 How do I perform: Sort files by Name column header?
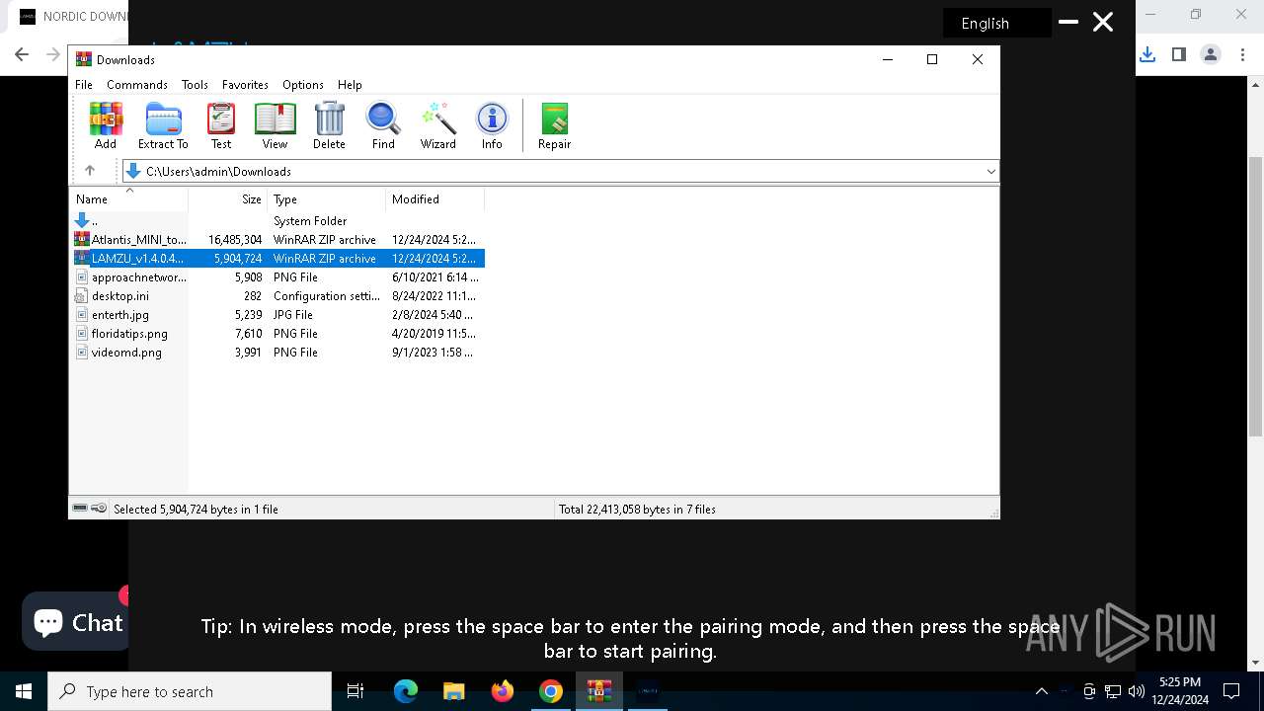pyautogui.click(x=128, y=198)
